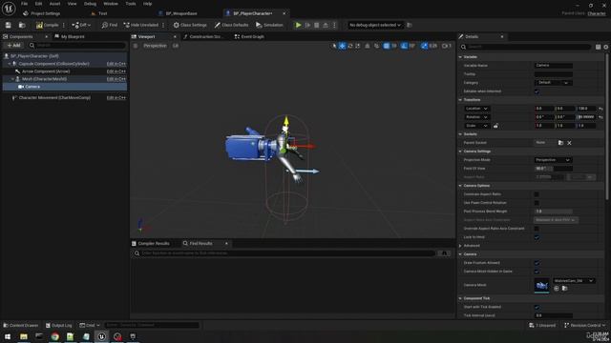Screen dimensions: 611x343
Task: Click the Camera Mesh thumbnail
Action: point(541,286)
